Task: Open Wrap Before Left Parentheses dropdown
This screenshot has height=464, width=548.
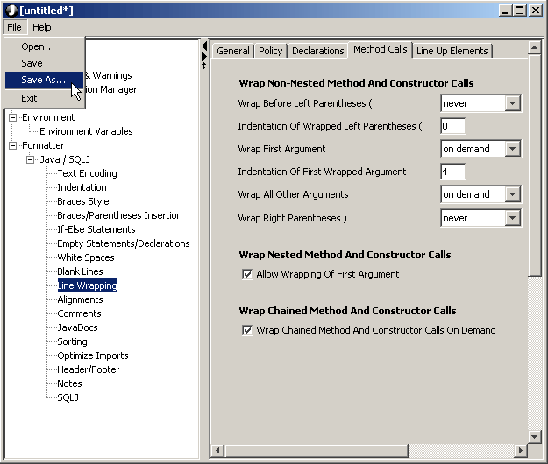Action: (513, 103)
